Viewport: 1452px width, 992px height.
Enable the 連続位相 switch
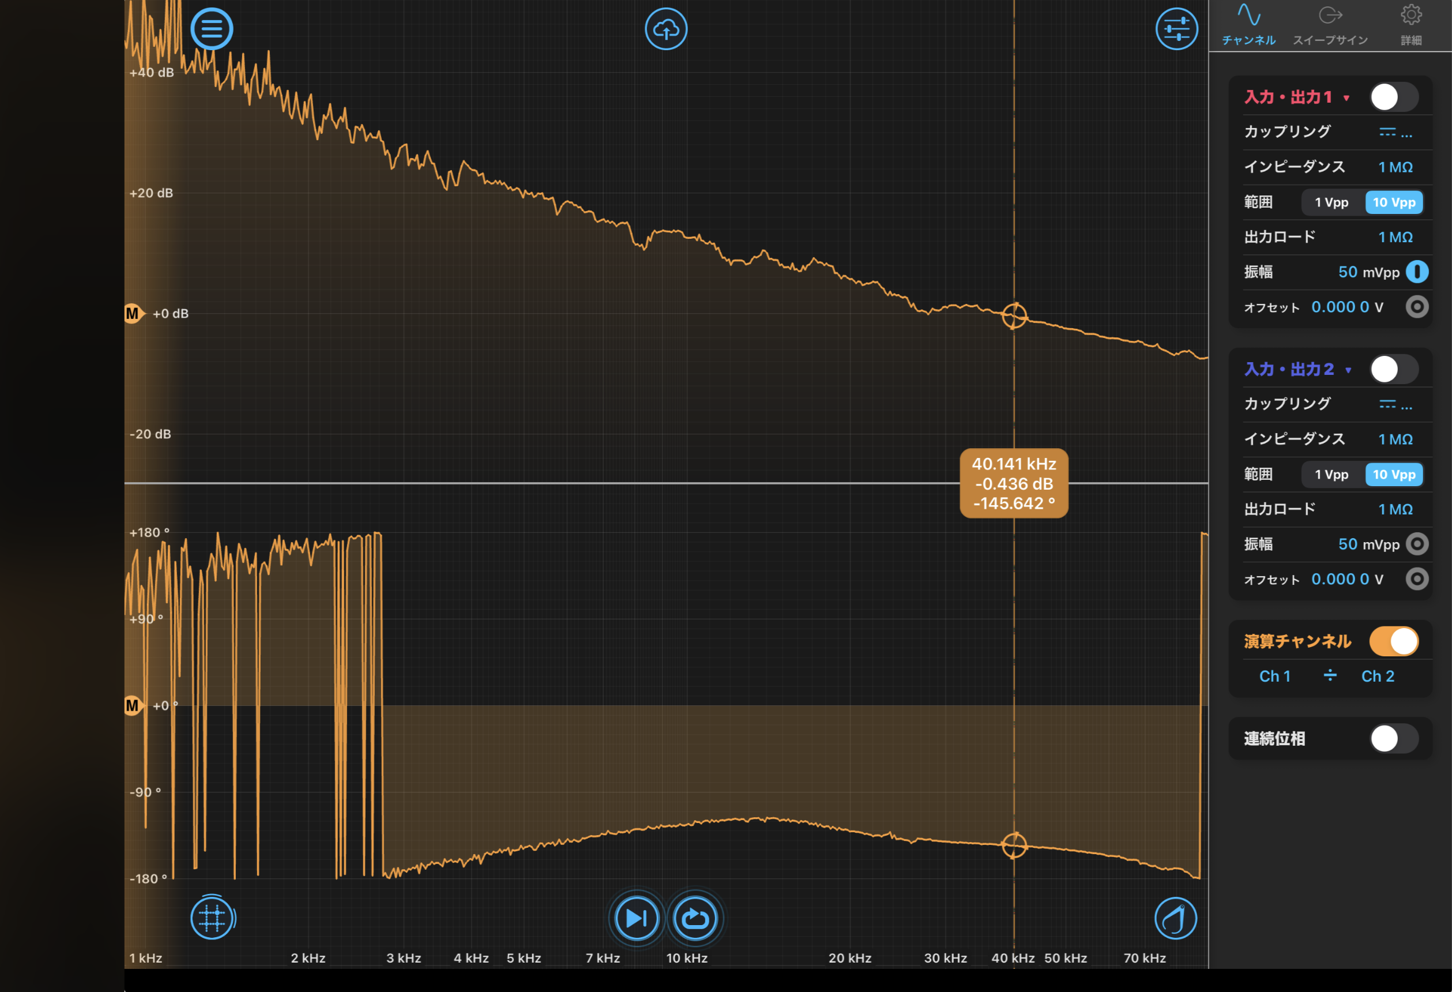point(1394,738)
